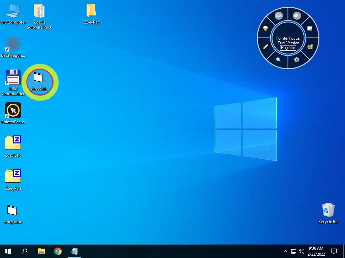This screenshot has height=258, width=345.
Task: Select the PointerFocus desktop shortcut
Action: point(13,113)
